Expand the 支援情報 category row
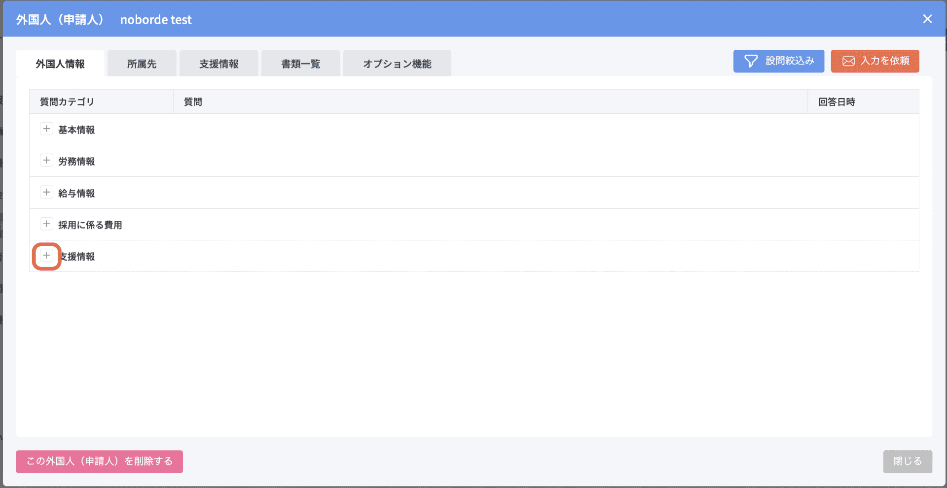Viewport: 947px width, 488px height. [46, 256]
